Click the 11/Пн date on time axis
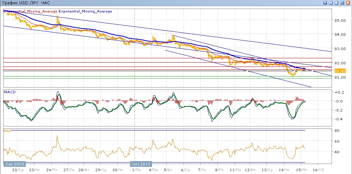The image size is (352, 174). point(235,170)
